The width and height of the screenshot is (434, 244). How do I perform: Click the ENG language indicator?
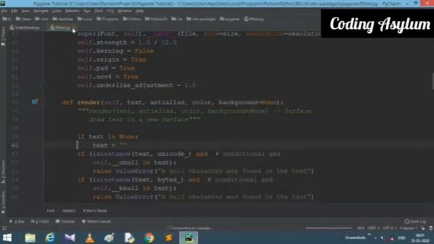[x=401, y=238]
